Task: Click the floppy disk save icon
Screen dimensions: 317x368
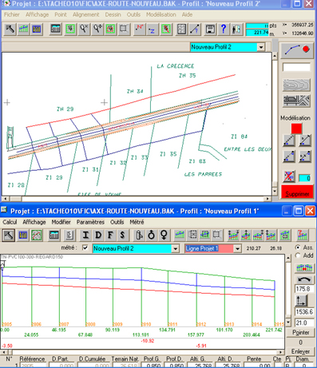Action: [x=210, y=29]
